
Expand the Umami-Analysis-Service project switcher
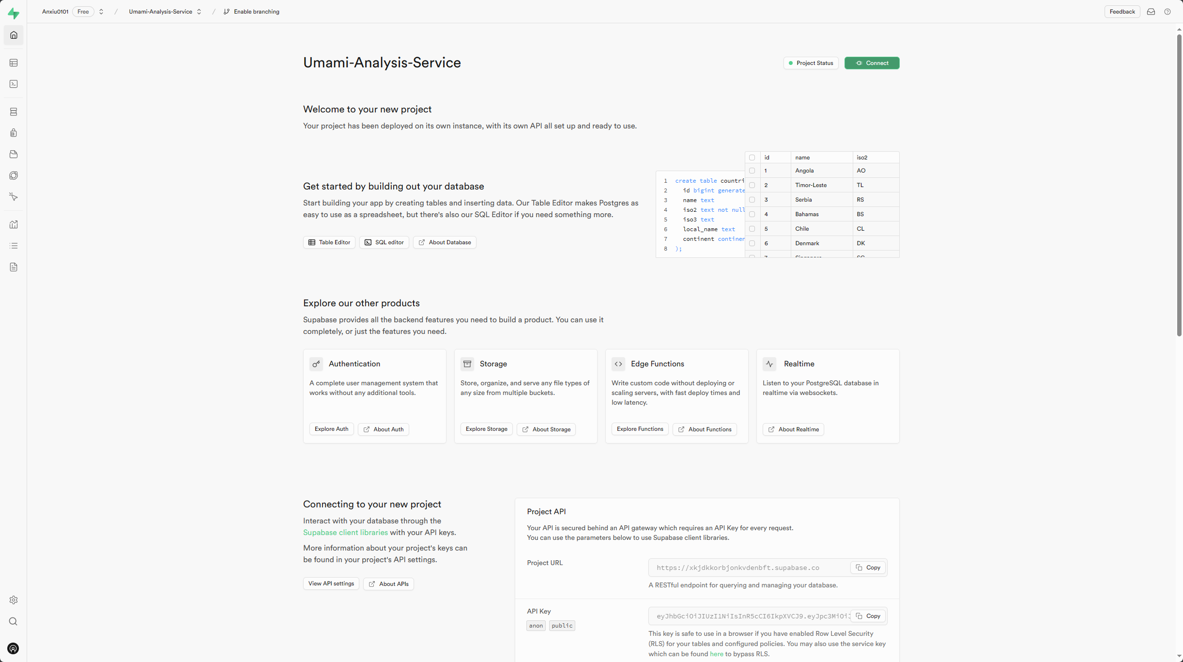(199, 12)
